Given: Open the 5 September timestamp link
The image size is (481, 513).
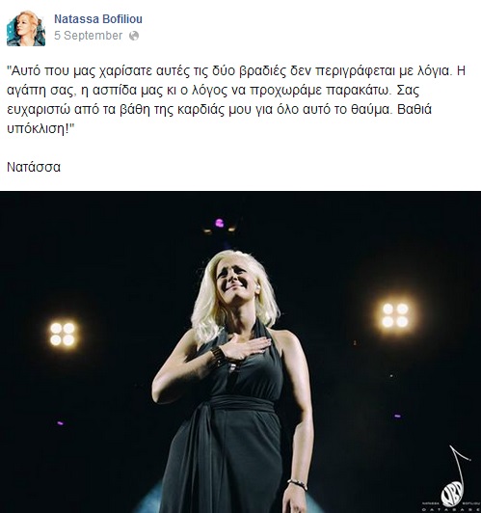Looking at the screenshot, I should pos(88,36).
